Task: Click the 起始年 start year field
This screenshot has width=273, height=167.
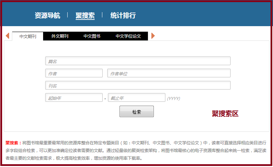Action: pyautogui.click(x=74, y=98)
